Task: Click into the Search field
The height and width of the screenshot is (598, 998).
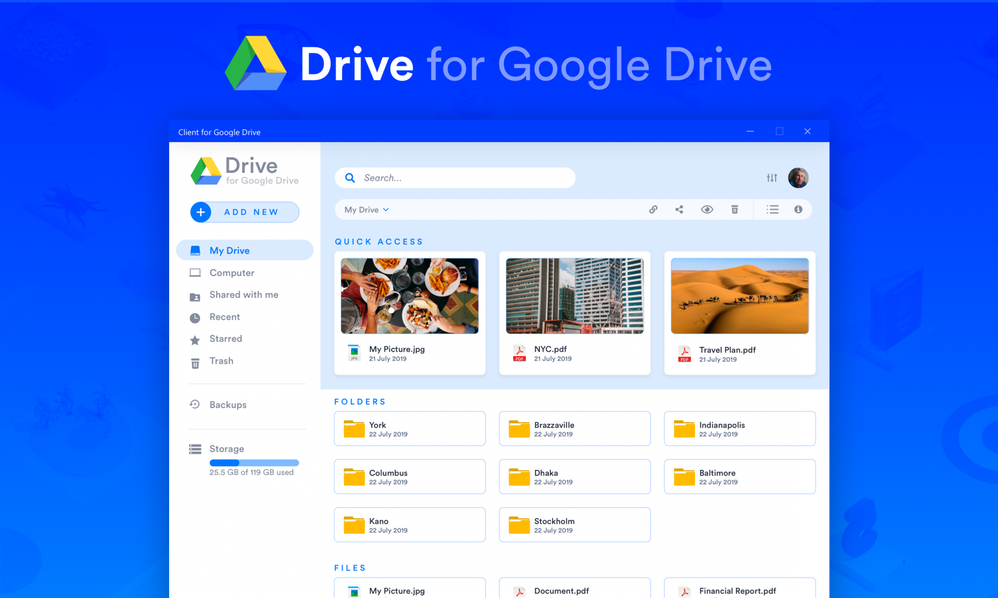Action: pos(455,178)
